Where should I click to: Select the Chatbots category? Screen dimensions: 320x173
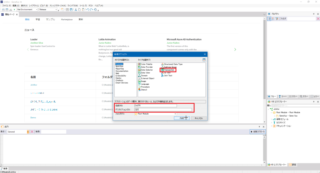pos(119,80)
